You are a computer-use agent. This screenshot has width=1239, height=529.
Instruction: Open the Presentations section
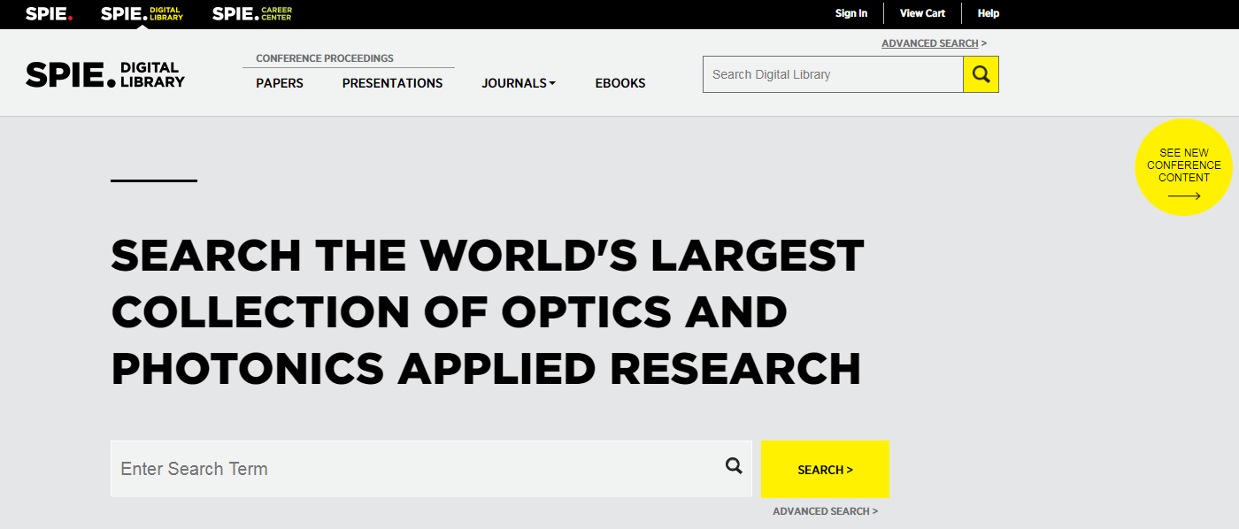click(392, 83)
